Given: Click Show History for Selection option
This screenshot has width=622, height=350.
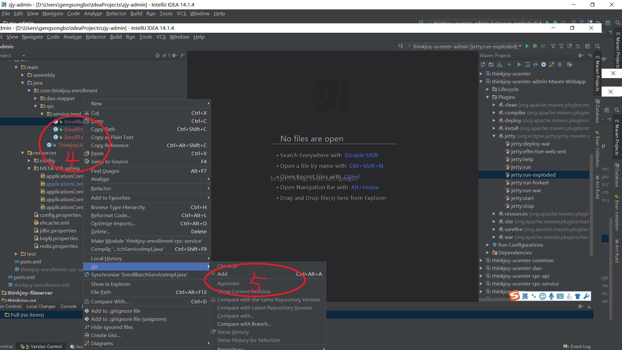Looking at the screenshot, I should pos(248,340).
